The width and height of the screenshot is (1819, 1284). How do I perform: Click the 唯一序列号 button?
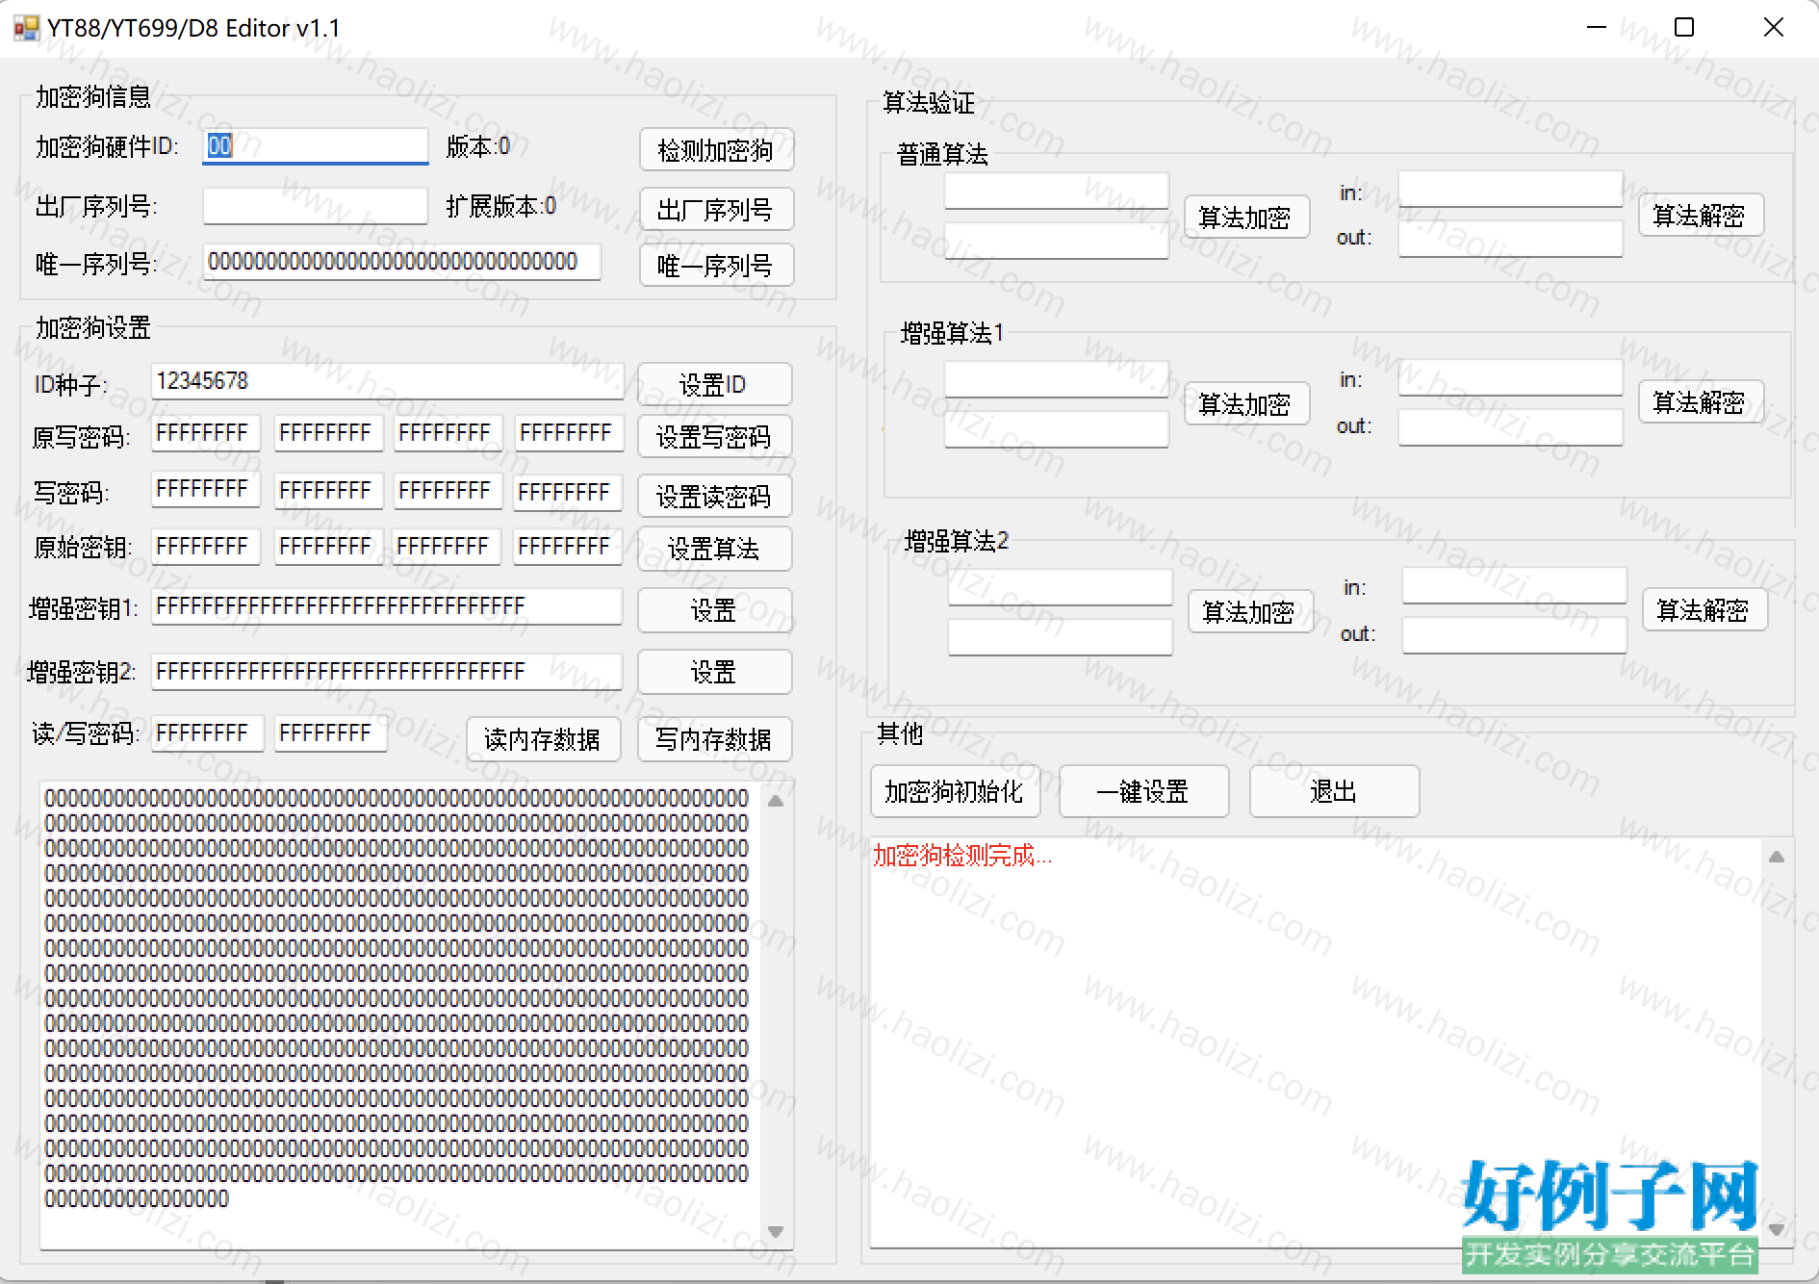pyautogui.click(x=716, y=266)
